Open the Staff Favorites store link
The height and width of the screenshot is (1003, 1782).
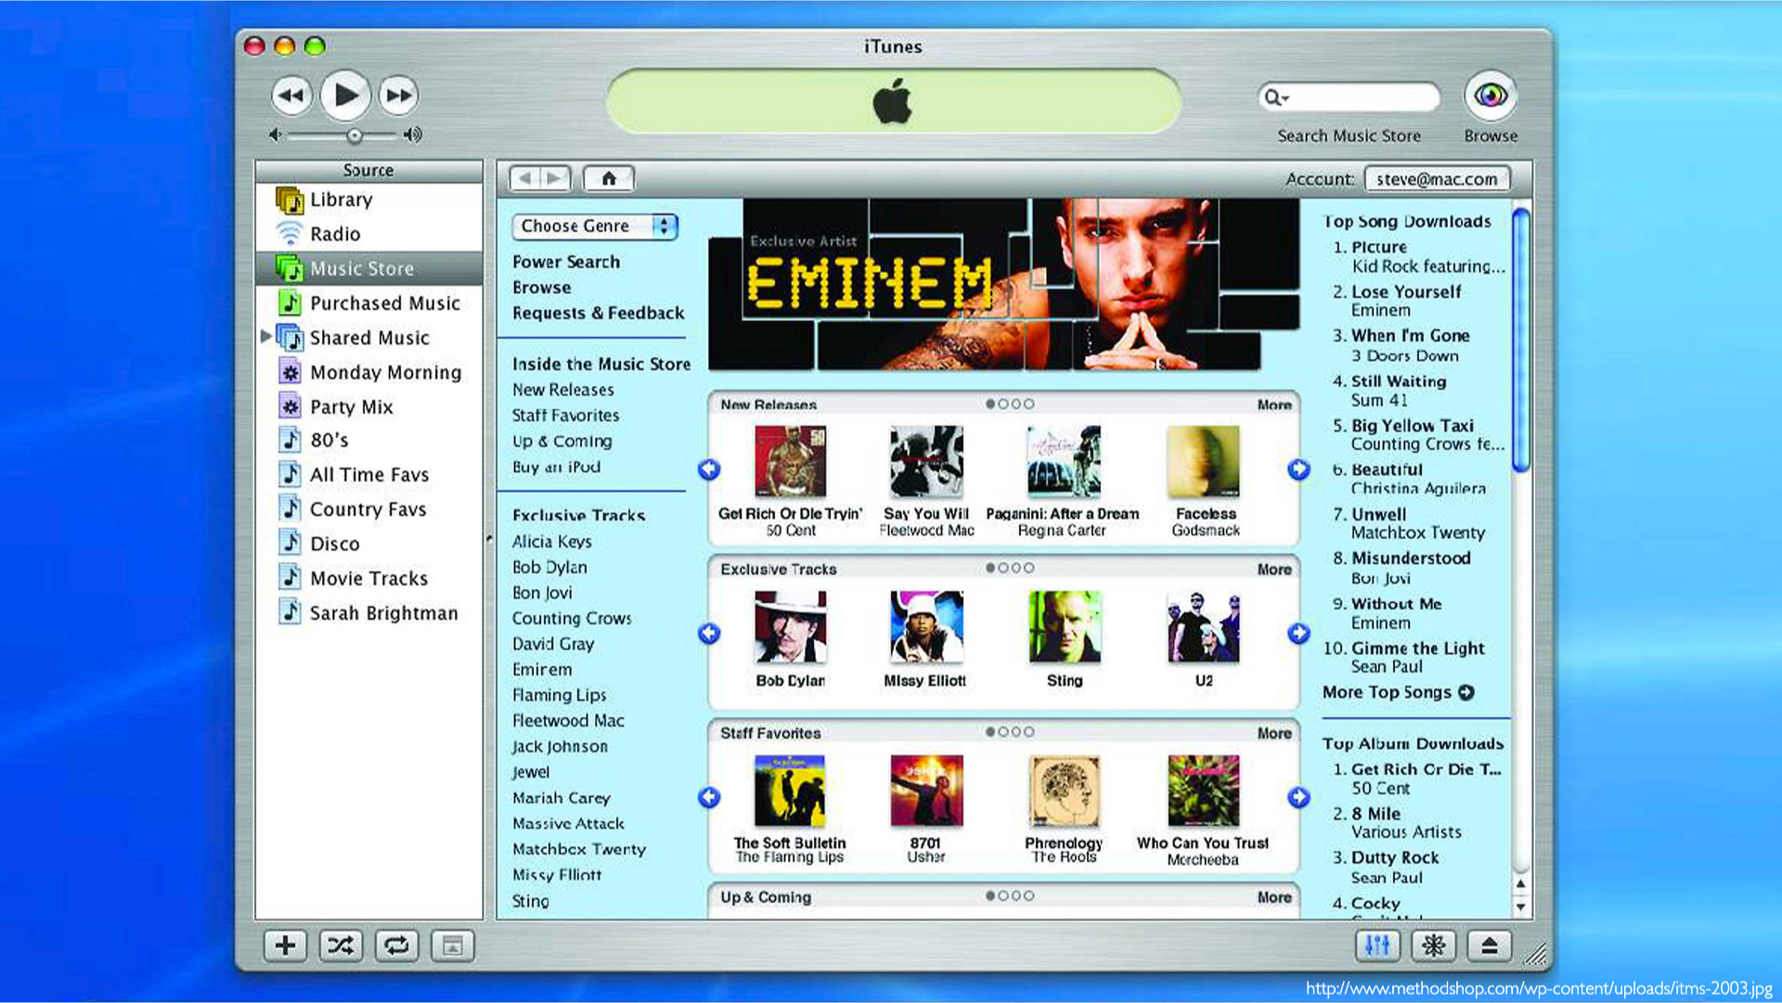coord(565,415)
